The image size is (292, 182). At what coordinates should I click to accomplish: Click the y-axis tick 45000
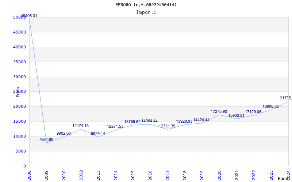click(20, 32)
